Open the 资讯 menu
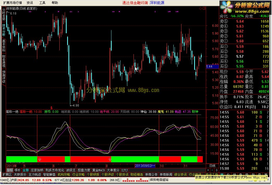Viewport: 272px width, 185px height. point(30,3)
